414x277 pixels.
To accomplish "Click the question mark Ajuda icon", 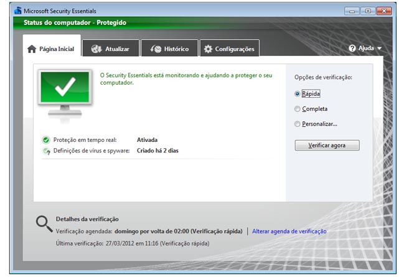I will tap(352, 49).
